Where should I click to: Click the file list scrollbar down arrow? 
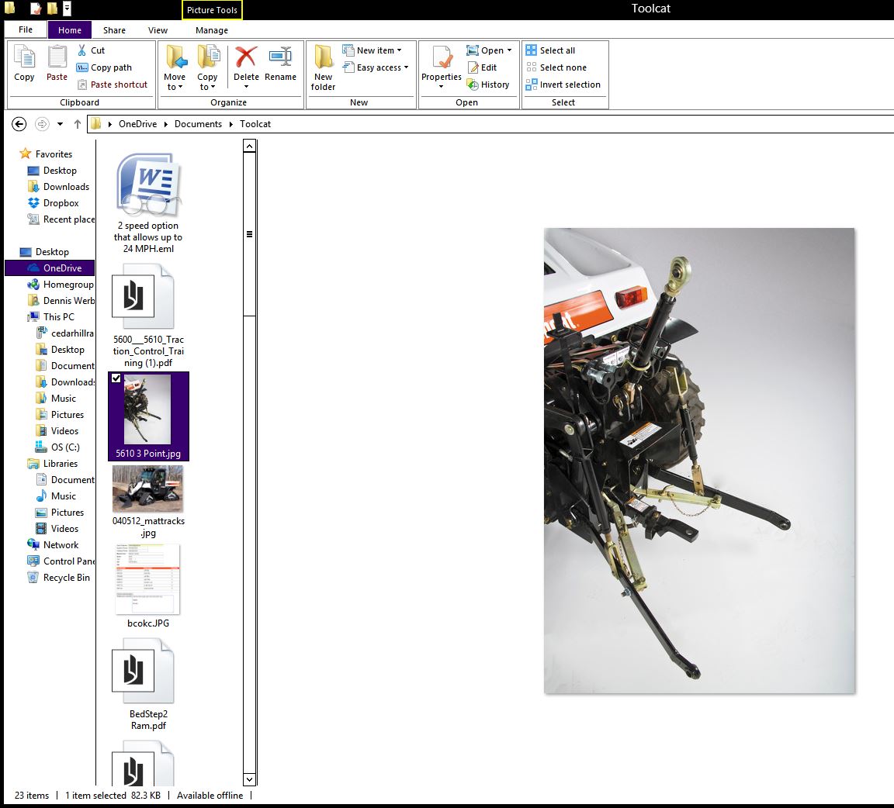pyautogui.click(x=249, y=779)
